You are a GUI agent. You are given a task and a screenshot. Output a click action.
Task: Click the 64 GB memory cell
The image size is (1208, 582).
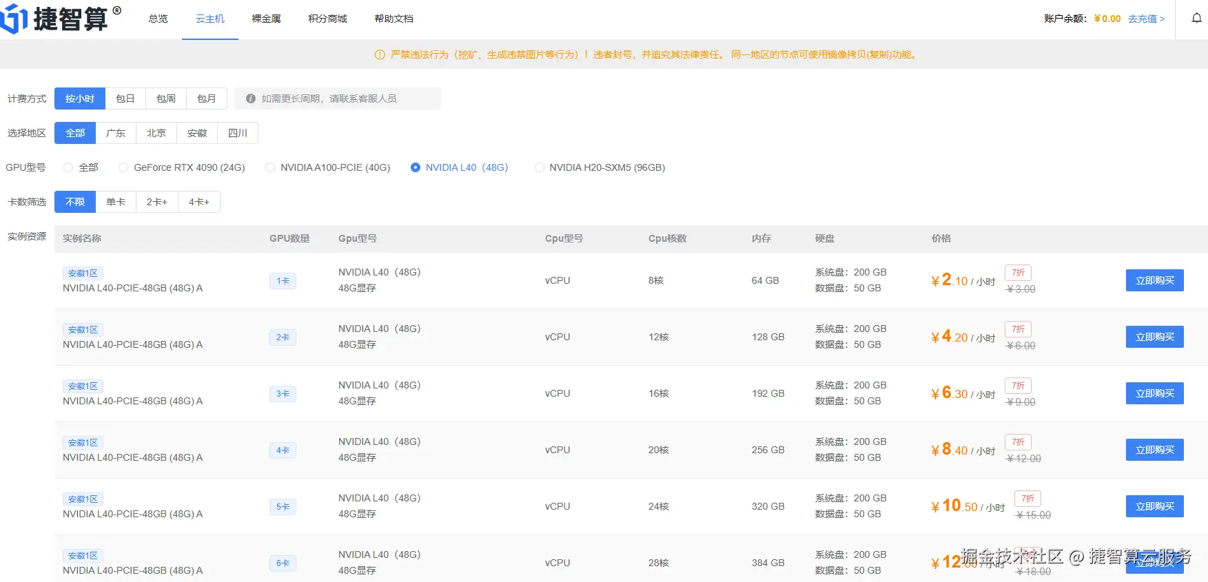point(765,280)
